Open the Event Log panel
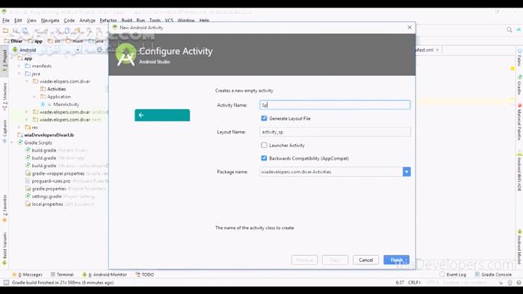Image resolution: width=523 pixels, height=294 pixels. (453, 275)
